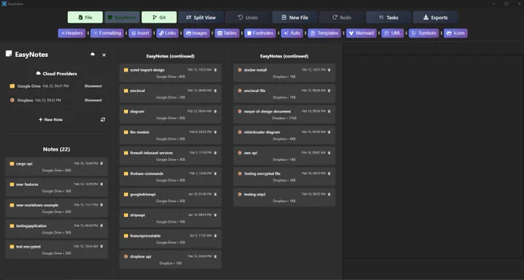The image size is (524, 280).
Task: Open the Icons menu
Action: click(x=455, y=33)
